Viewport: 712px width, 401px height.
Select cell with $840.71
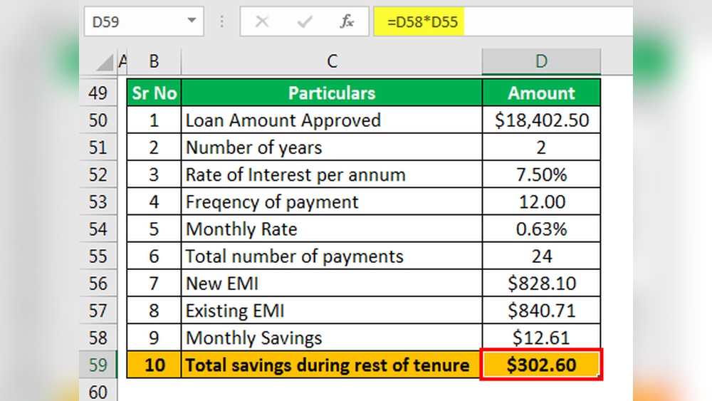pos(541,311)
